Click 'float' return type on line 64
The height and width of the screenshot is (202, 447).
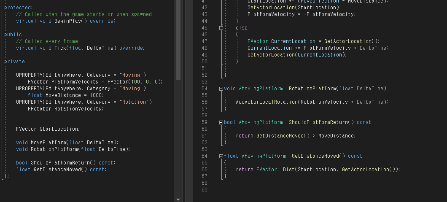231,156
